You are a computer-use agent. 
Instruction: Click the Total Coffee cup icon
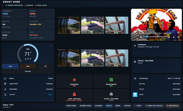[5, 84]
